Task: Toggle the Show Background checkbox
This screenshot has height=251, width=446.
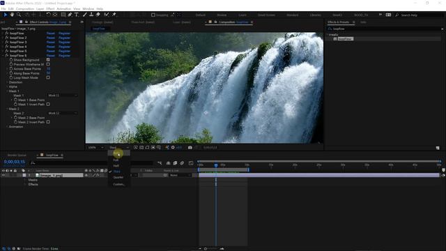Action: point(48,60)
